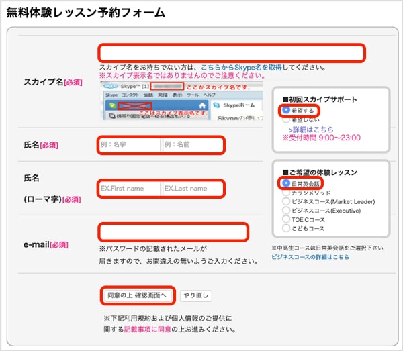The image size is (403, 351).
Task: Select ビジネスコース(Executive) option
Action: click(287, 210)
